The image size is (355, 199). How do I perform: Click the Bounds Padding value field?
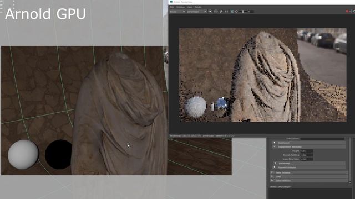307,155
